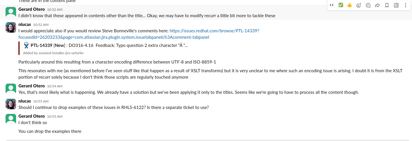
Task: Click the Jira logo in link preview
Action: (x=26, y=45)
